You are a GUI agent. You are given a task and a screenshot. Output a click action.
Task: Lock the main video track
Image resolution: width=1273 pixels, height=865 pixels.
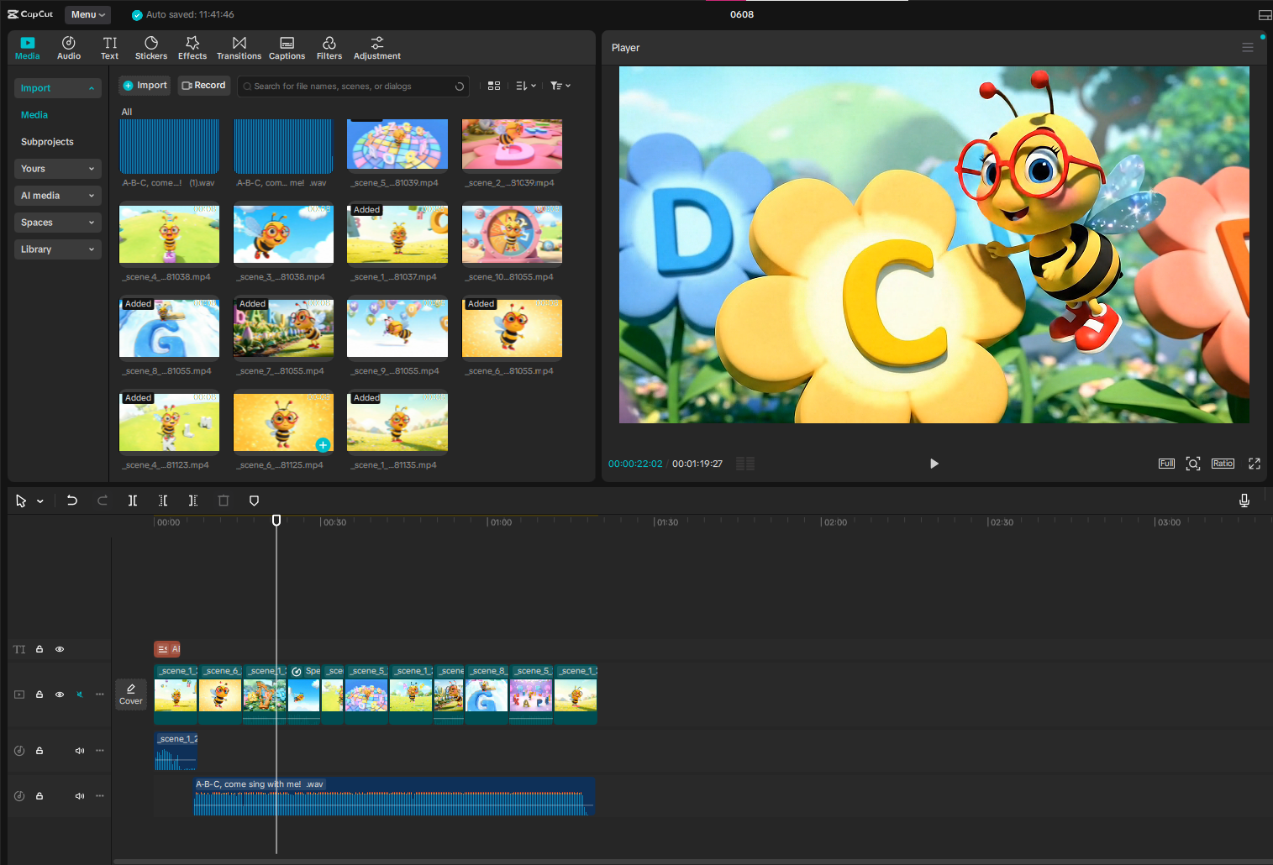pyautogui.click(x=39, y=695)
